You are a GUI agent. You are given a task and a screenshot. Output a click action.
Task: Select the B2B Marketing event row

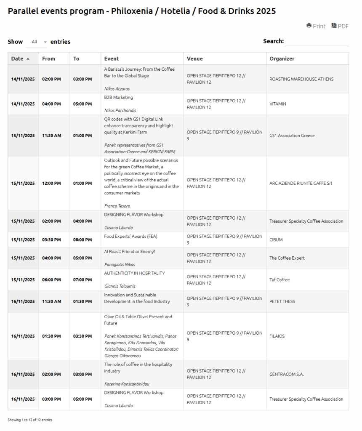click(x=178, y=104)
